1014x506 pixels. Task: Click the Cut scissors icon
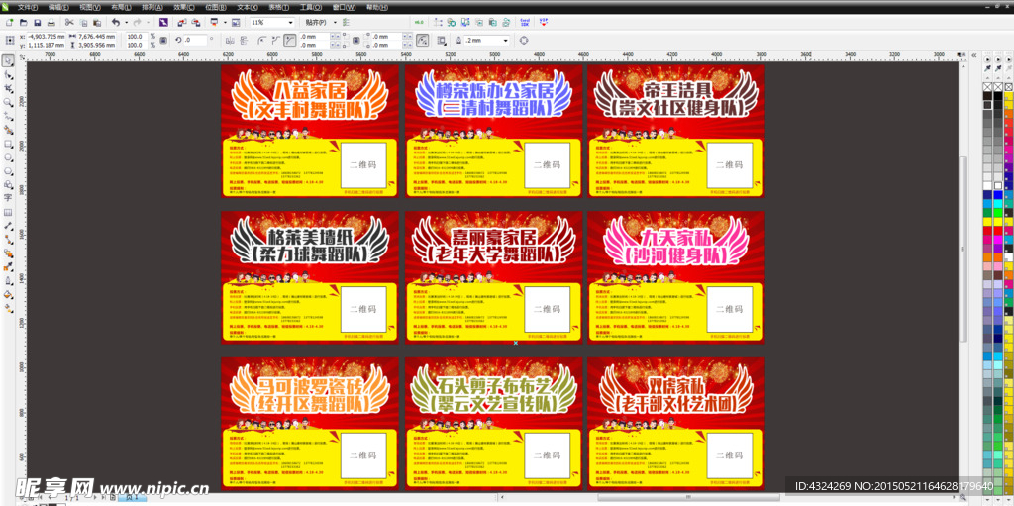[x=69, y=22]
